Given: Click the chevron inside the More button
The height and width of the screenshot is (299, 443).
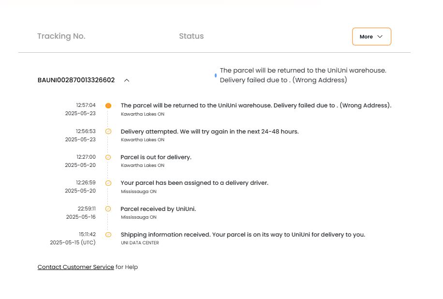Looking at the screenshot, I should click(380, 36).
